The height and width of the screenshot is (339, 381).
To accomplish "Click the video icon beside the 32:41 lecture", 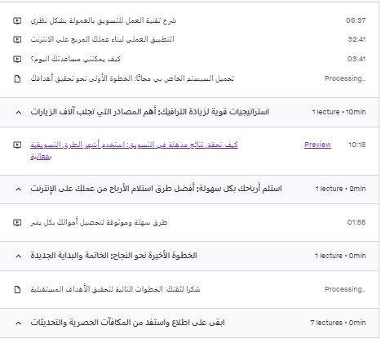I will tap(17, 39).
